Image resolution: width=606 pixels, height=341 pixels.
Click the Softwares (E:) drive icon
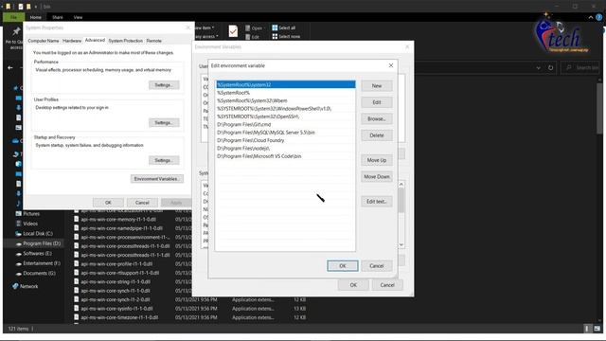click(x=19, y=254)
